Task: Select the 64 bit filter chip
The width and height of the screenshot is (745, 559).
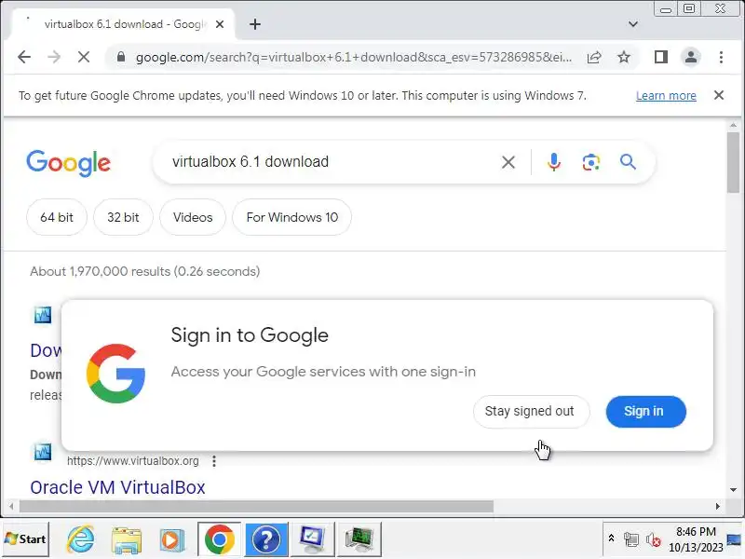Action: click(57, 217)
